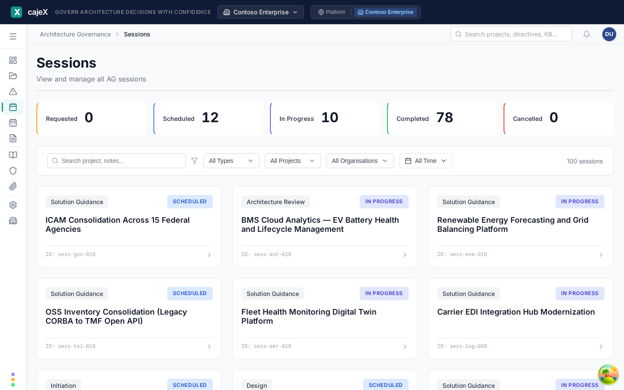Click arrow on sess-log-008 card
The image size is (624, 390).
pos(601,347)
